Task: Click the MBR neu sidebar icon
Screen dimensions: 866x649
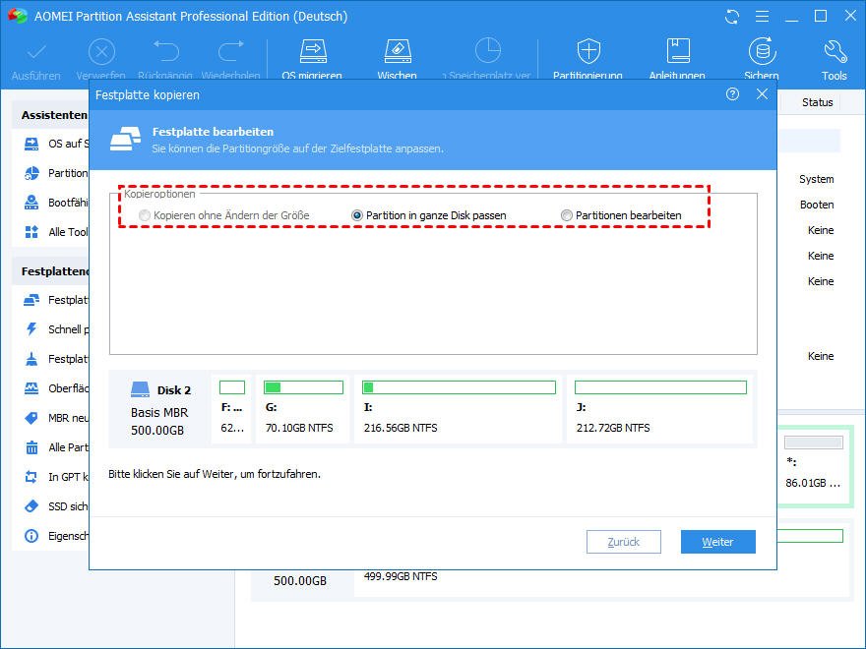Action: pos(31,418)
